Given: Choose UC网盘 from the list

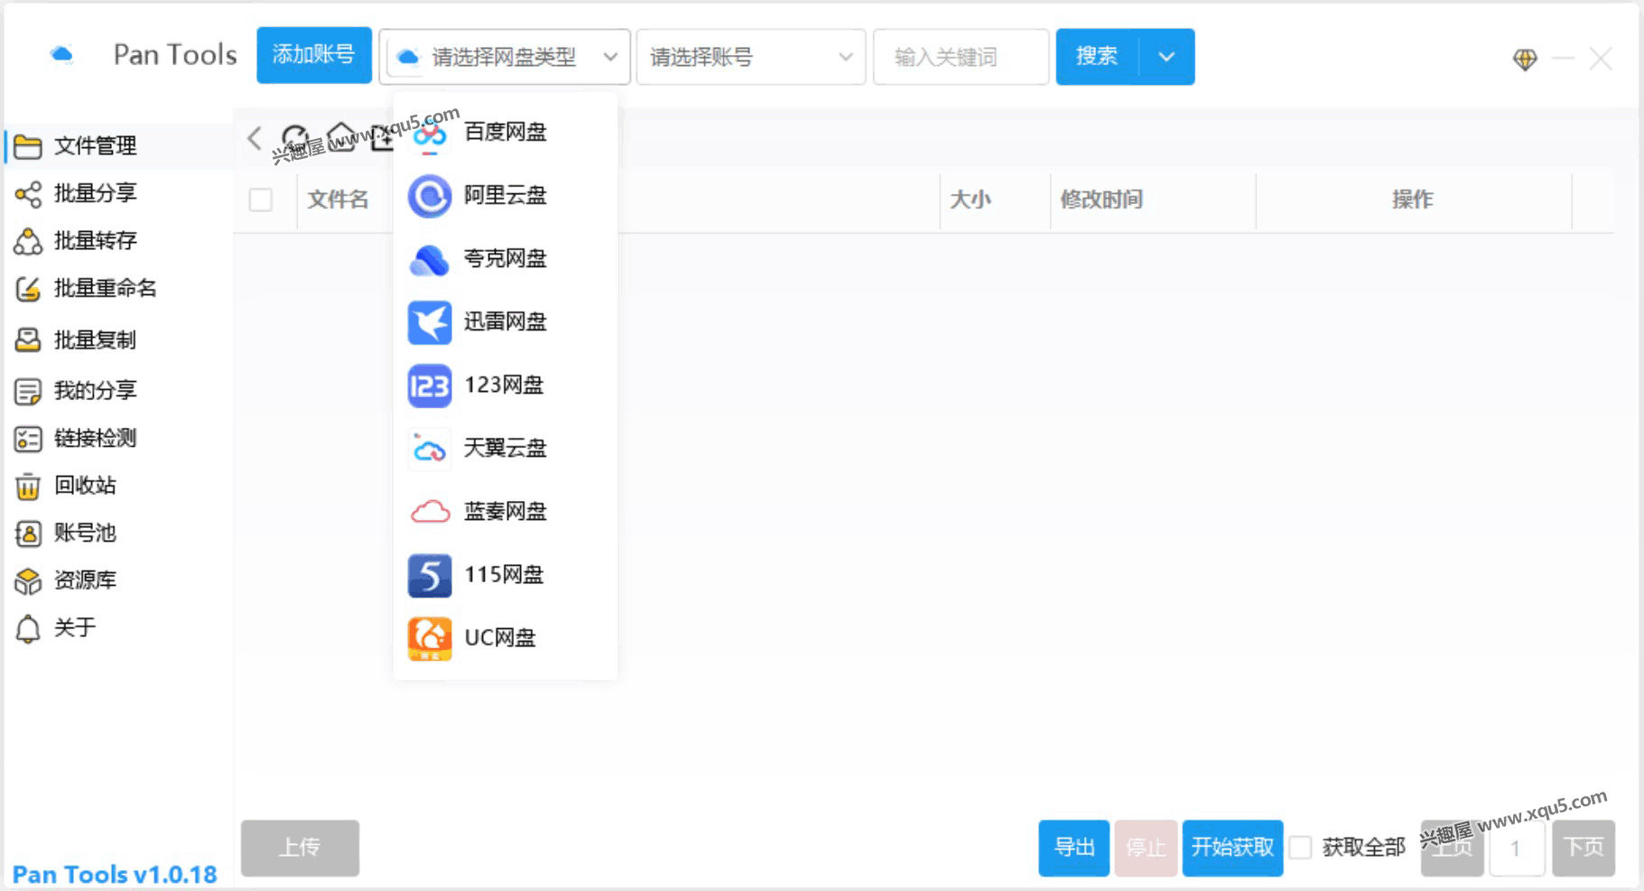Looking at the screenshot, I should coord(506,638).
